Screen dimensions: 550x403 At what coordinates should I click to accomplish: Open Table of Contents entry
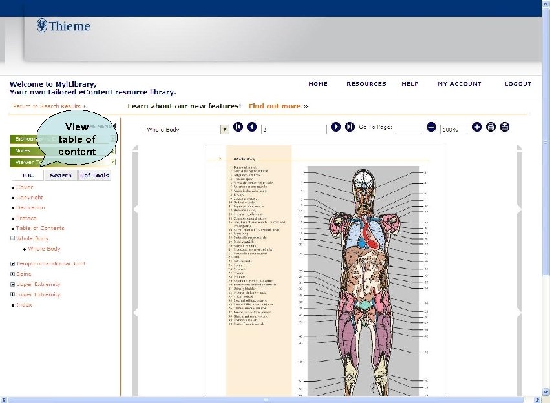40,228
